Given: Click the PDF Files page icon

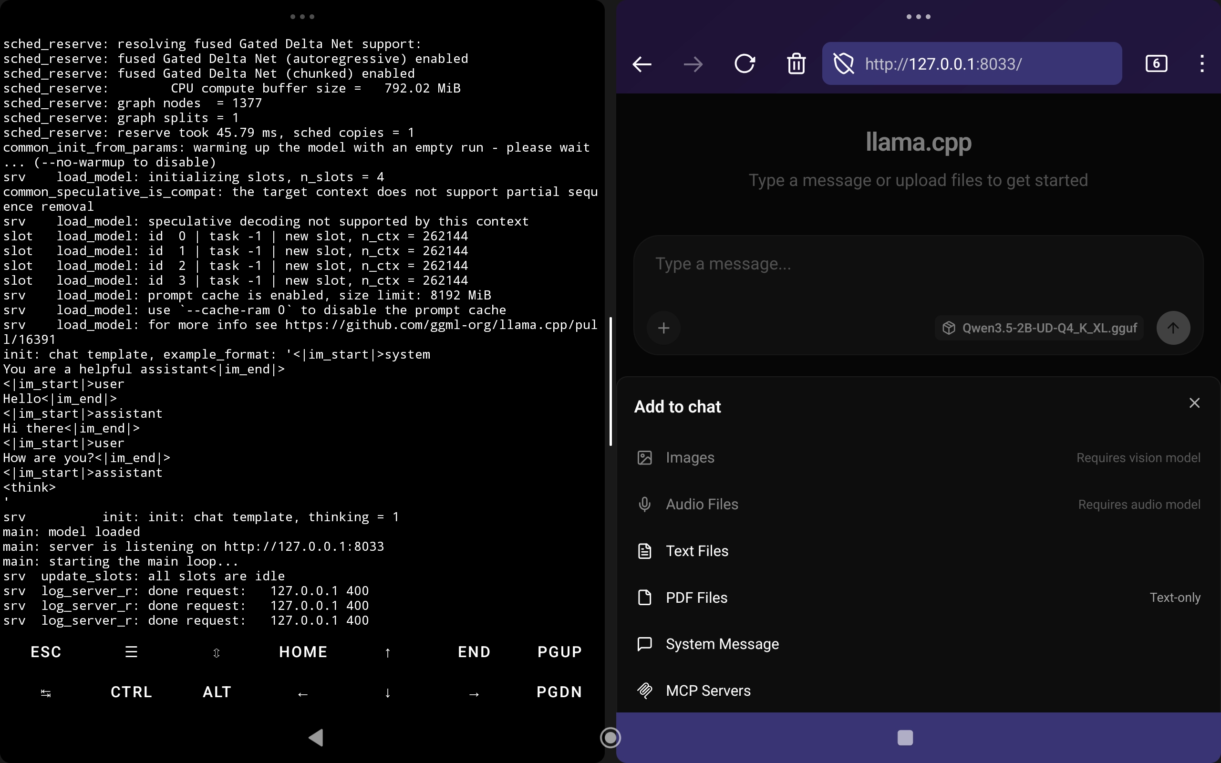Looking at the screenshot, I should (x=645, y=598).
